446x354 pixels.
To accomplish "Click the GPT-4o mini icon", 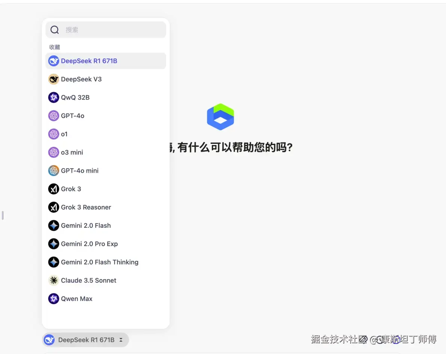I will coord(54,170).
